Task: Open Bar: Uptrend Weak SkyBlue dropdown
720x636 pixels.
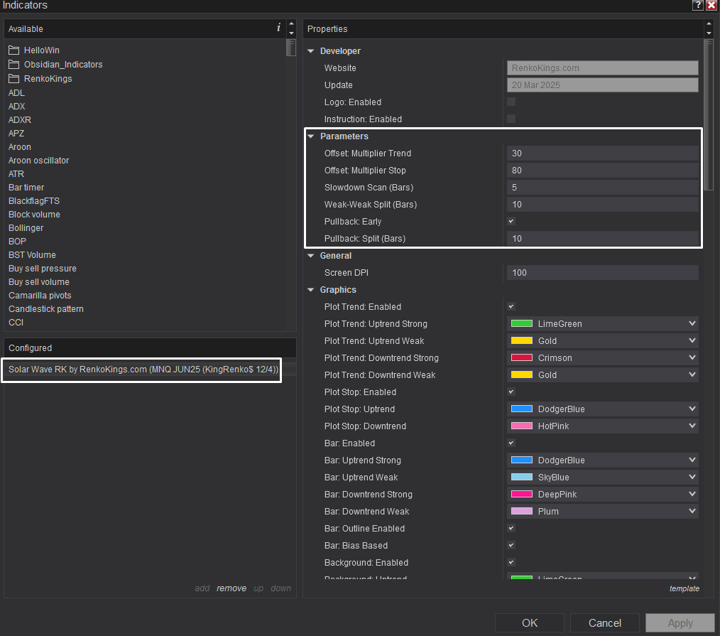Action: tap(602, 477)
